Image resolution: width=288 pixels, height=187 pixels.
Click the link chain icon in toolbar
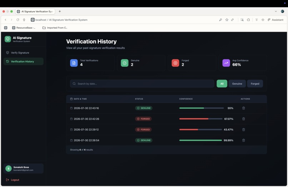(x=233, y=20)
